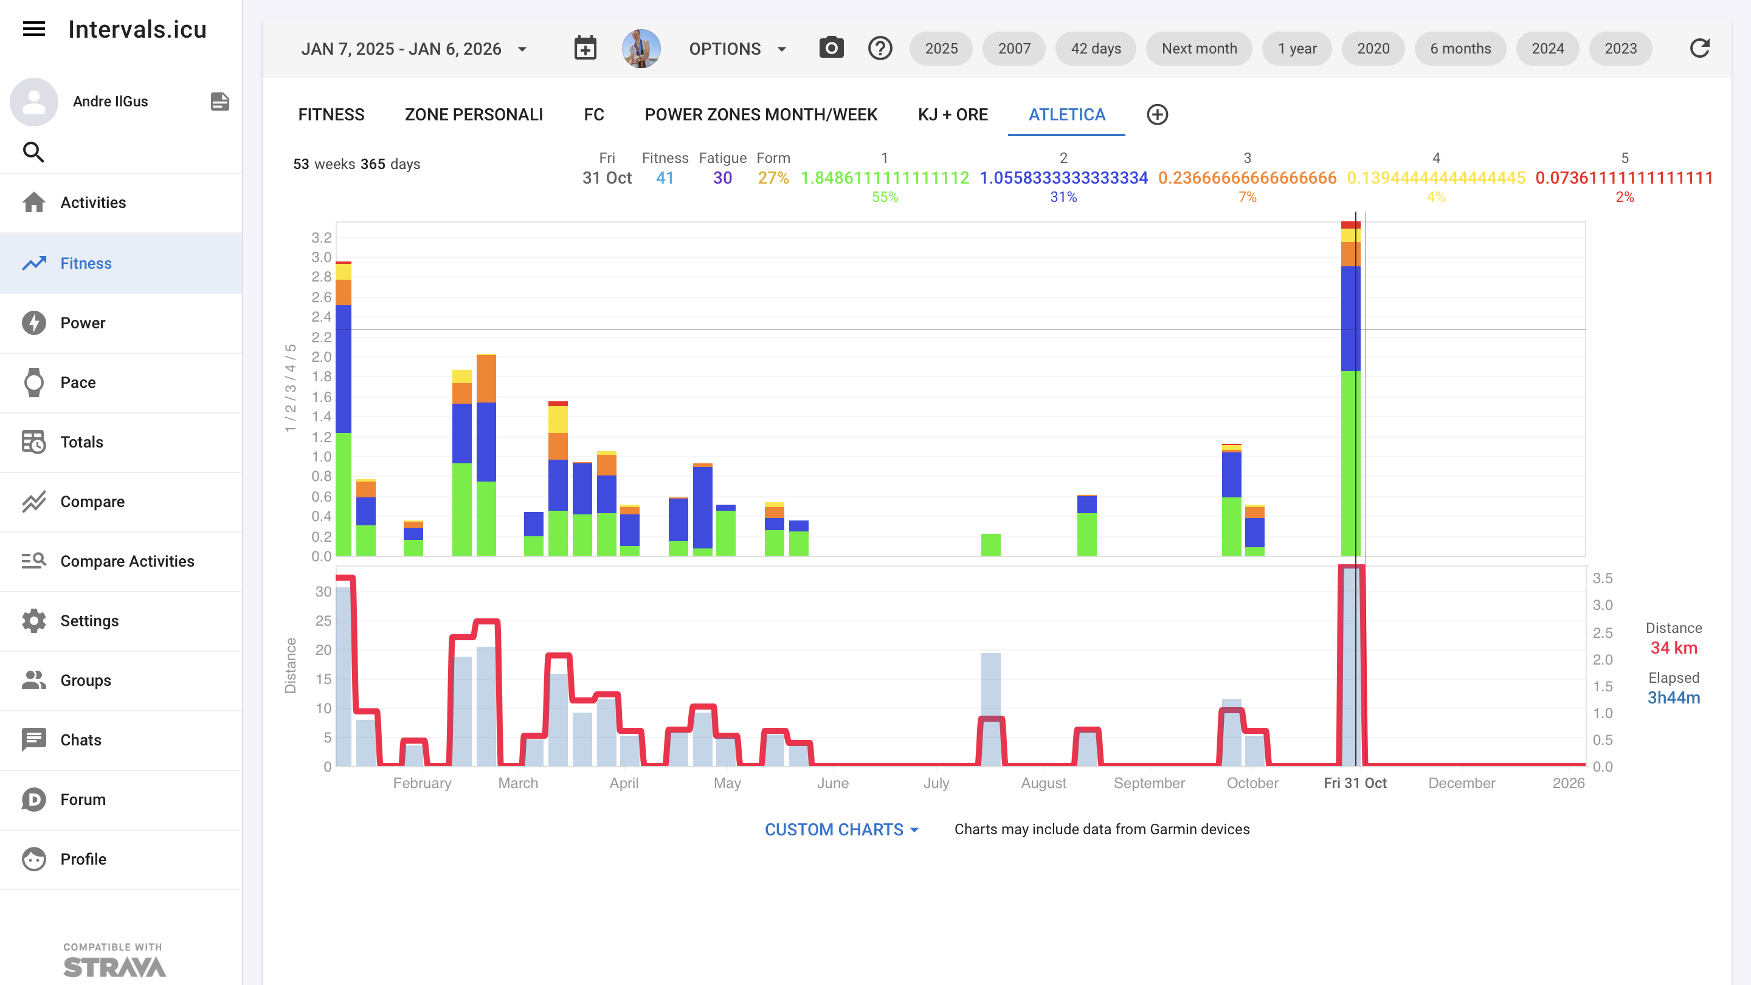Take a screenshot with camera icon

click(x=831, y=48)
